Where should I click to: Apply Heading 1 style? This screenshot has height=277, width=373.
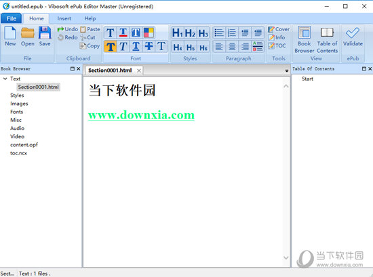click(x=178, y=33)
